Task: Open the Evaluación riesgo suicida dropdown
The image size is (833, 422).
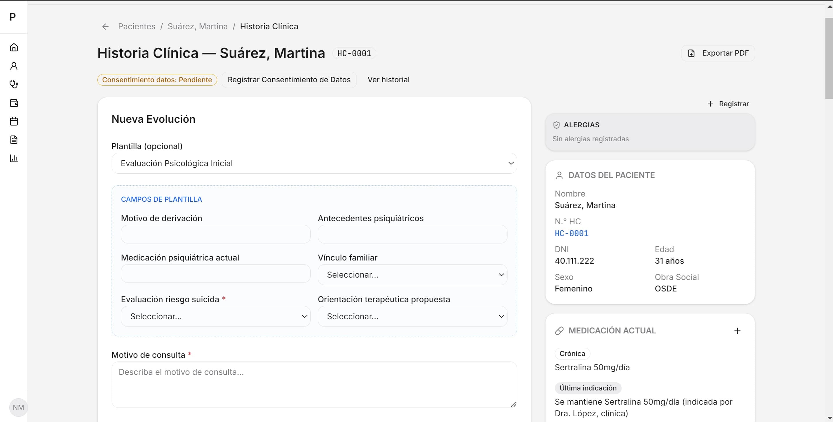Action: [215, 316]
